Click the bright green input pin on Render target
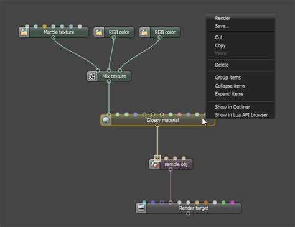The image size is (295, 227). pyautogui.click(x=223, y=202)
